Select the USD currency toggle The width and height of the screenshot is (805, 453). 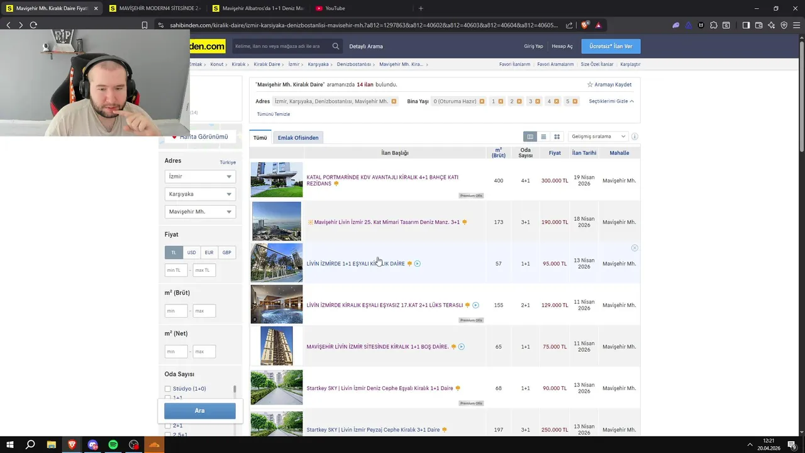(x=191, y=252)
